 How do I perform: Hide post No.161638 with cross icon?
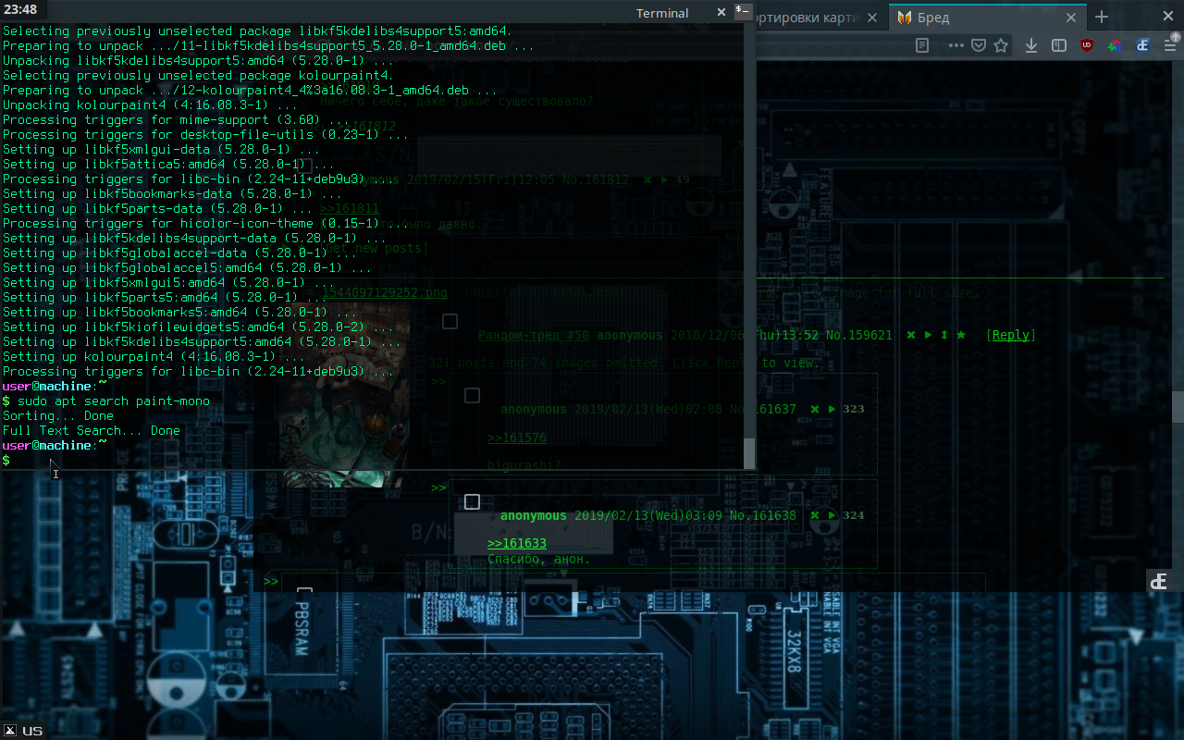point(815,515)
